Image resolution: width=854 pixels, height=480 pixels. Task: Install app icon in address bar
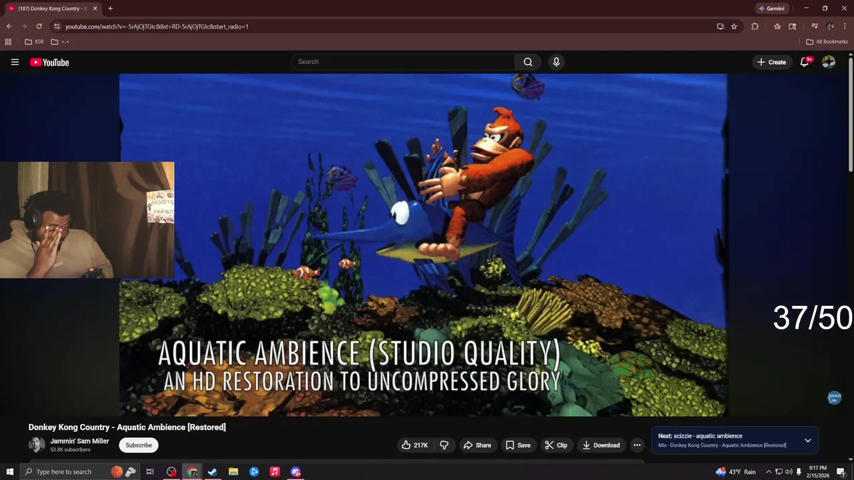pyautogui.click(x=721, y=27)
